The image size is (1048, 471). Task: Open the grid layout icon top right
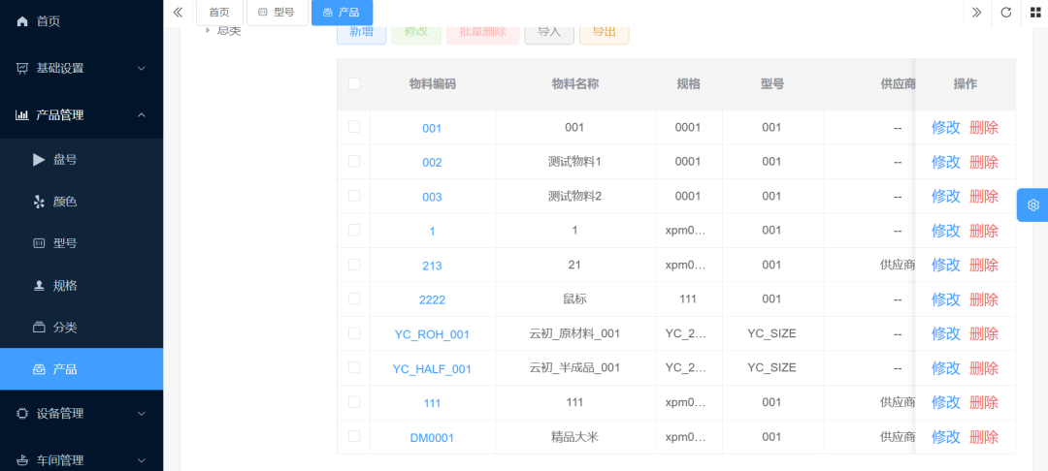[x=1032, y=13]
